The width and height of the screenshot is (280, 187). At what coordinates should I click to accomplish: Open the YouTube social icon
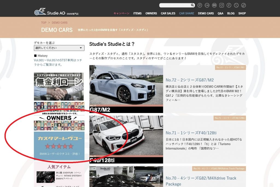tap(214, 5)
